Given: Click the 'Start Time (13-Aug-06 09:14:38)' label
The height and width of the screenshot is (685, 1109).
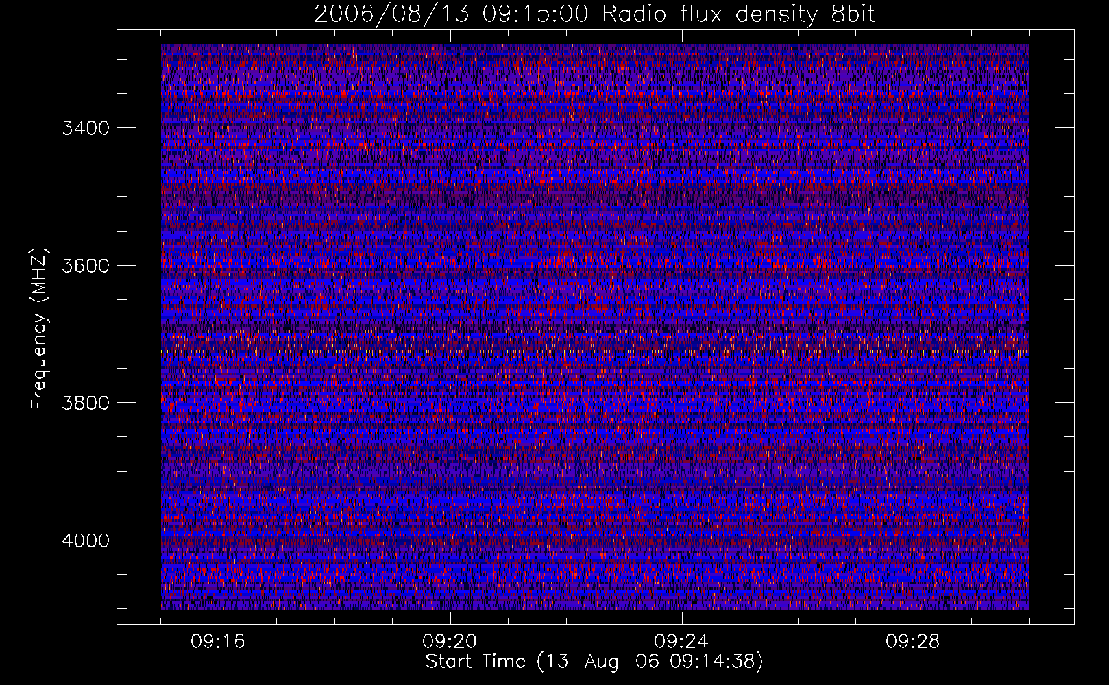Looking at the screenshot, I should (x=594, y=662).
